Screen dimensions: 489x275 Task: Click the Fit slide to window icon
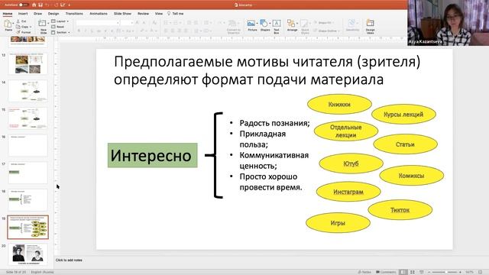(x=481, y=272)
